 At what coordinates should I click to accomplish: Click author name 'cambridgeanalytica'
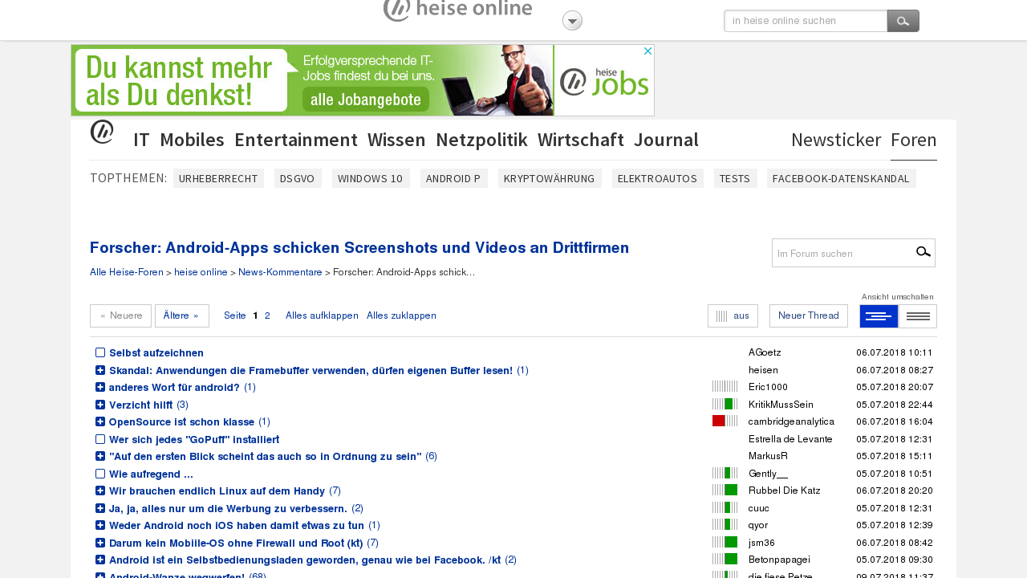coord(791,421)
